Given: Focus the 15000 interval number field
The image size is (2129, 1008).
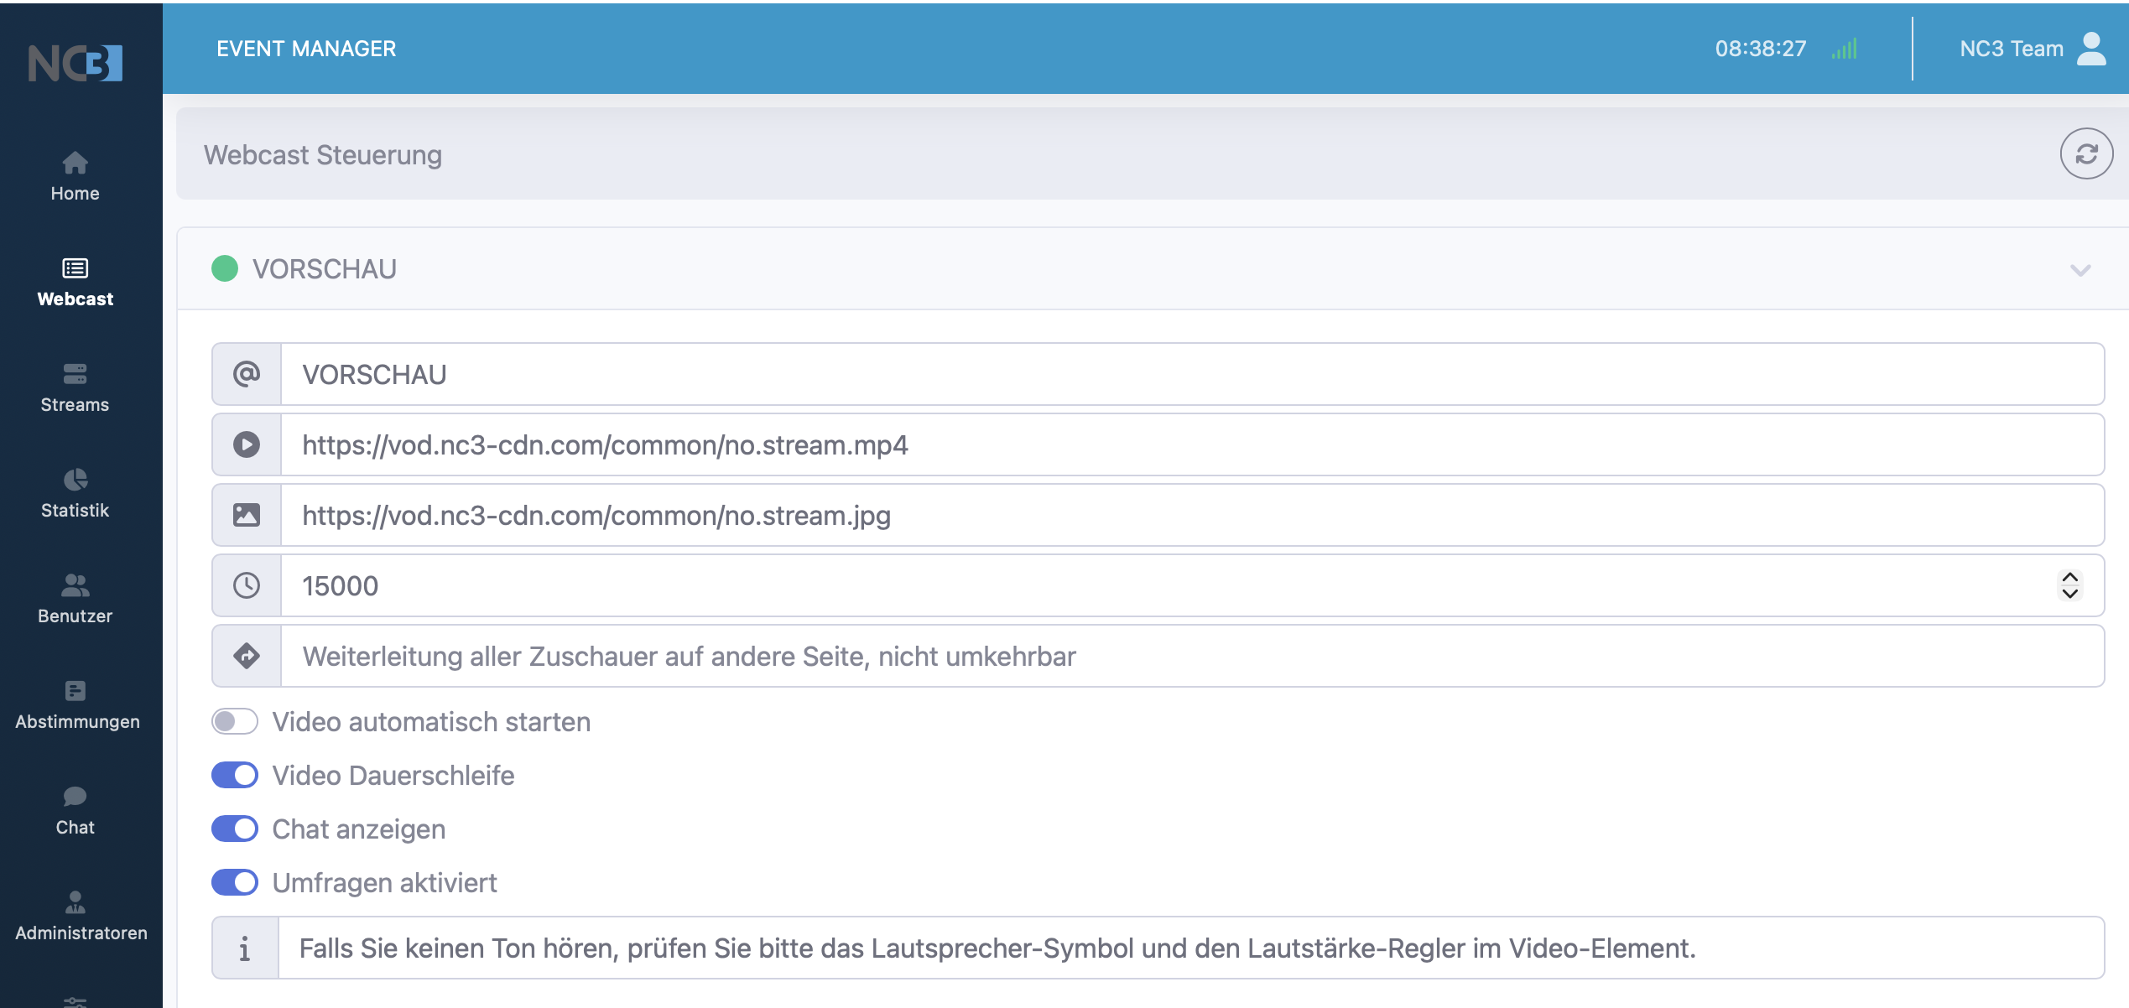Looking at the screenshot, I should pos(1192,585).
